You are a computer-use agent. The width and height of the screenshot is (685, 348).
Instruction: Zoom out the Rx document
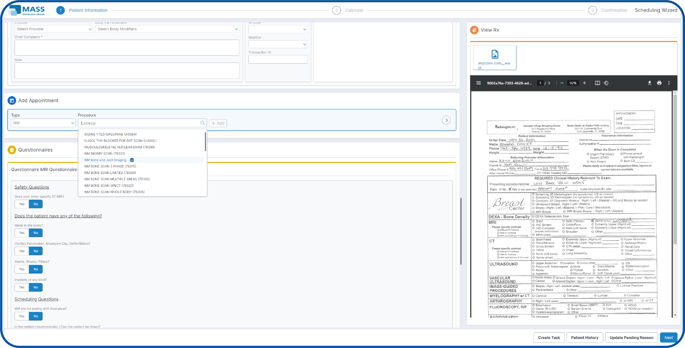562,83
